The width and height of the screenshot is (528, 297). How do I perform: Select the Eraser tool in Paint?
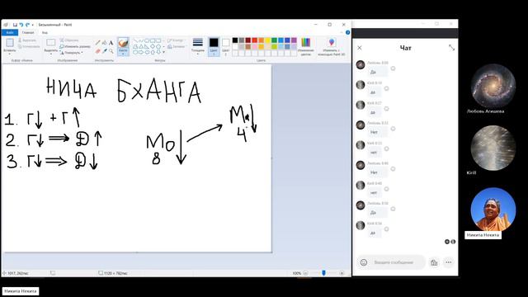pos(98,51)
